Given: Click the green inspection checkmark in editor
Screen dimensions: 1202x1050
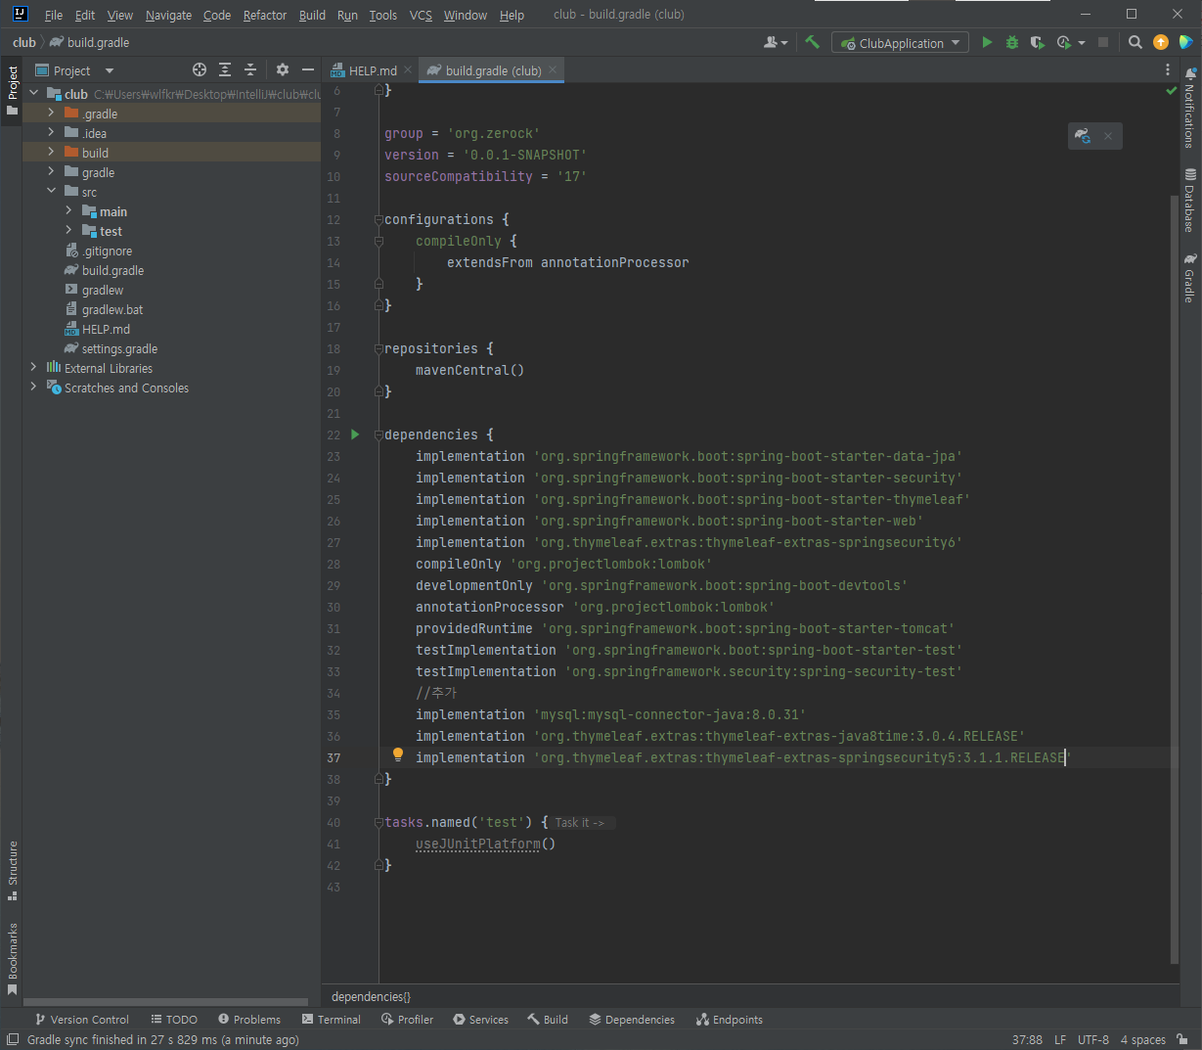Looking at the screenshot, I should (1171, 90).
